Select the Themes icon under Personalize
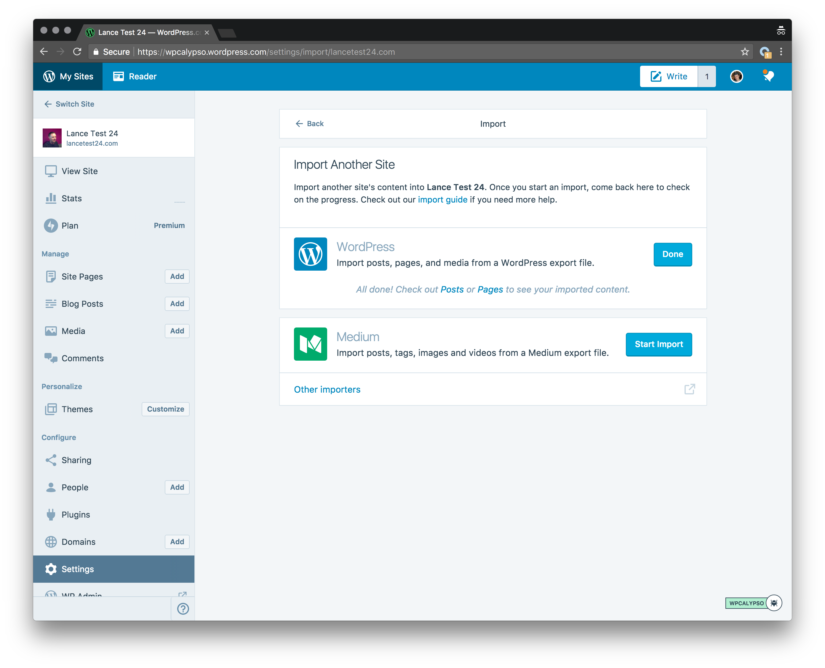 click(x=51, y=409)
